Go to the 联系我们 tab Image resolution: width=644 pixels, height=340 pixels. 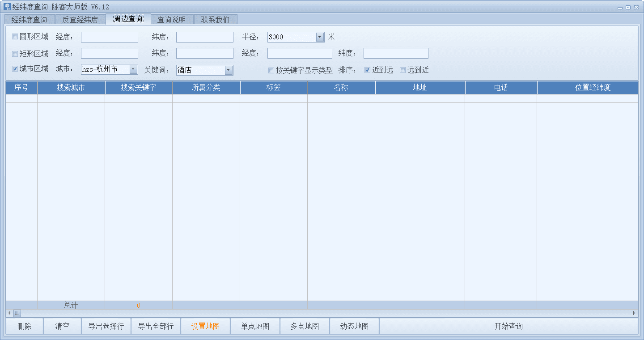click(215, 20)
